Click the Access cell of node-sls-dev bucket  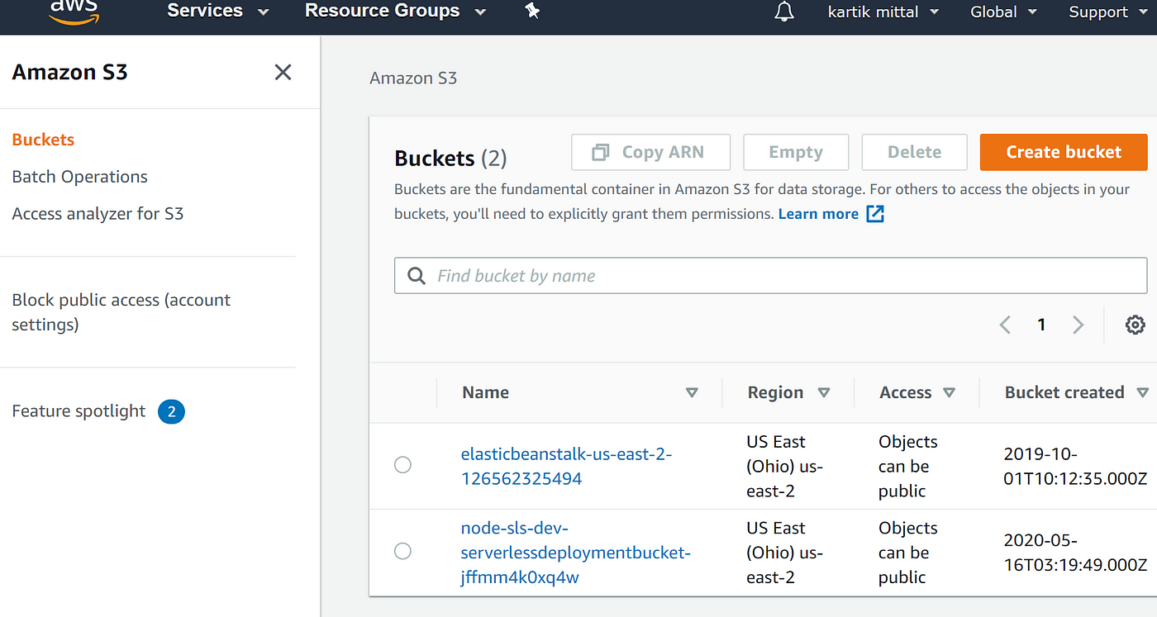click(907, 553)
